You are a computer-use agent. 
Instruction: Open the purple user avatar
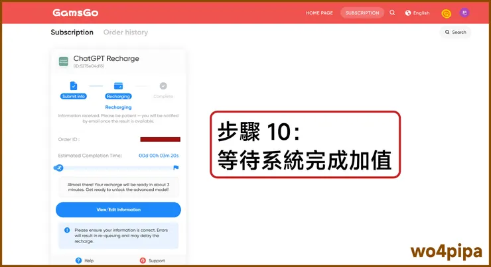click(464, 13)
